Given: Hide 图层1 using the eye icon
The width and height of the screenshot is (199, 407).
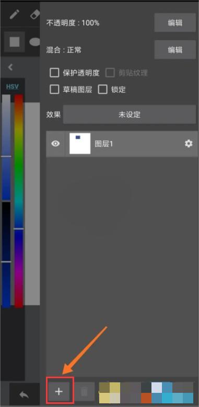Looking at the screenshot, I should pyautogui.click(x=55, y=144).
